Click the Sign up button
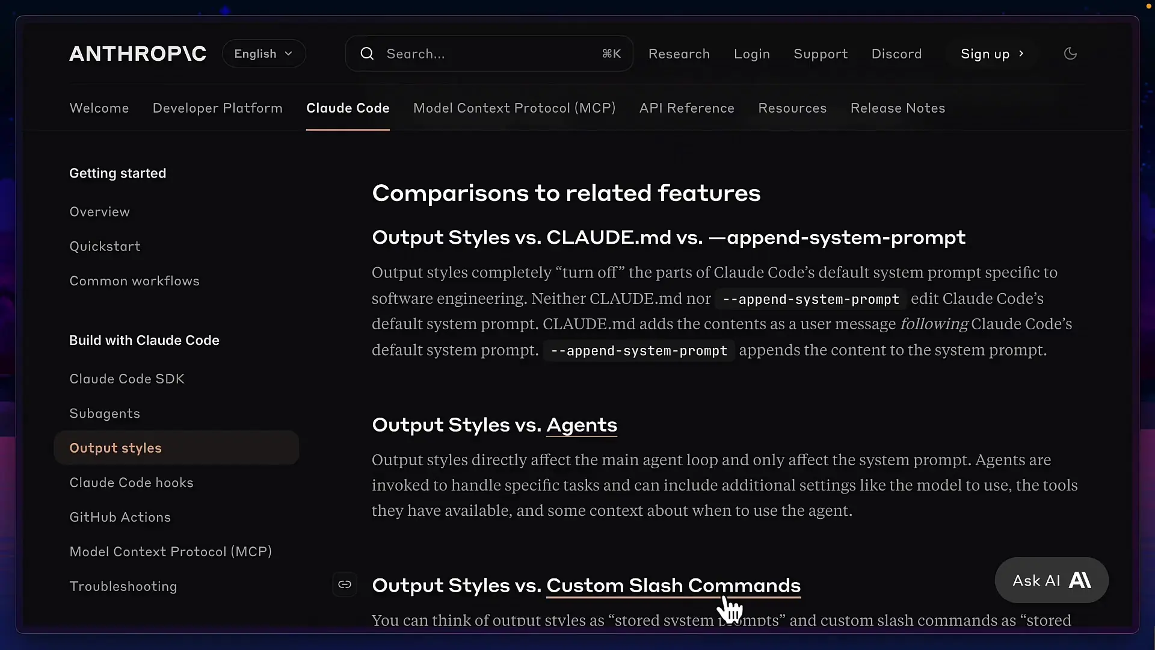Image resolution: width=1155 pixels, height=650 pixels. point(992,54)
